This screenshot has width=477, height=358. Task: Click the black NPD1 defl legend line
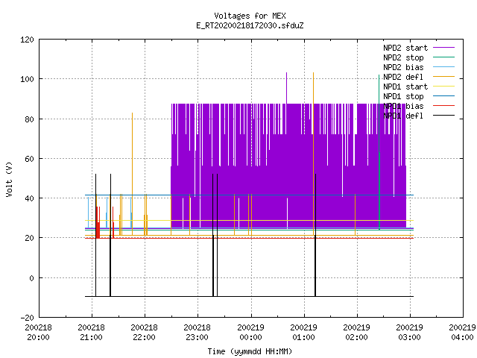coord(444,116)
